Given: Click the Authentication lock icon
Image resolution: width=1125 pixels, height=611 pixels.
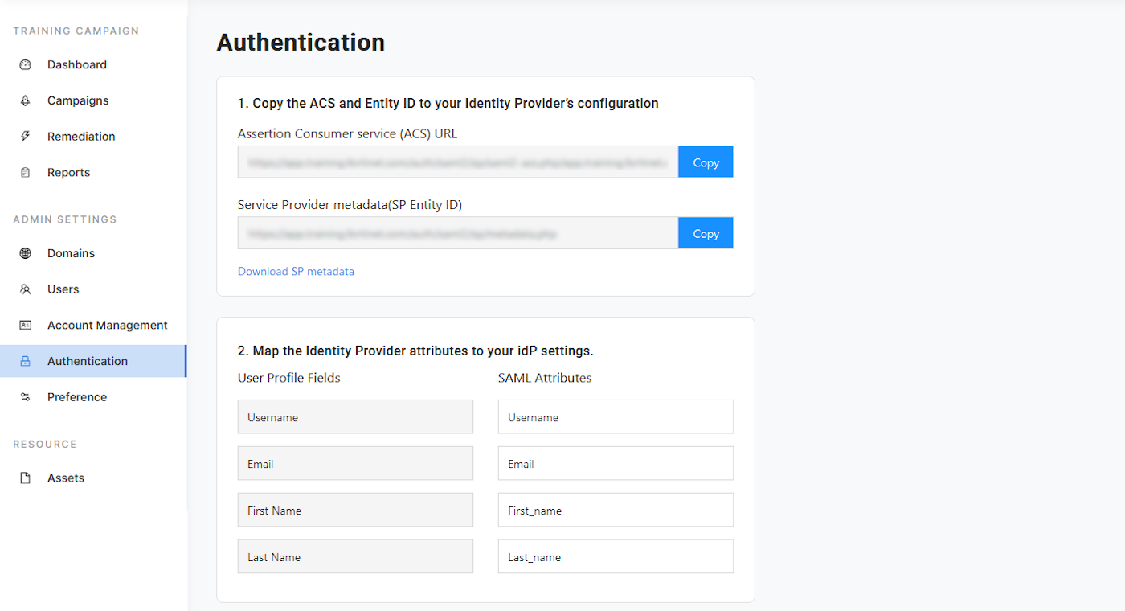Looking at the screenshot, I should tap(26, 360).
